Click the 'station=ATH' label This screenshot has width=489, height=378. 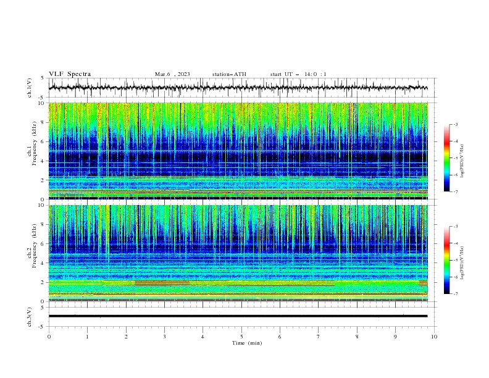coord(229,74)
